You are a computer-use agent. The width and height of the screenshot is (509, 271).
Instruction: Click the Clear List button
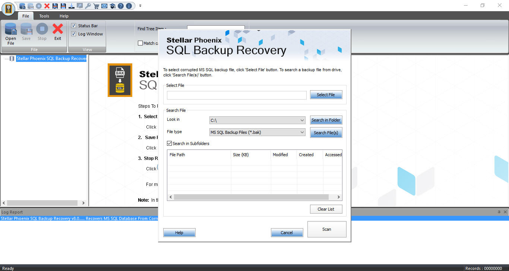coord(326,209)
